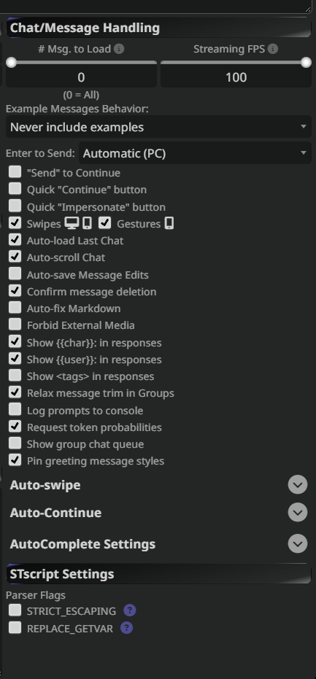Disable Auto-scroll Chat checkbox
The width and height of the screenshot is (316, 679).
click(x=15, y=257)
